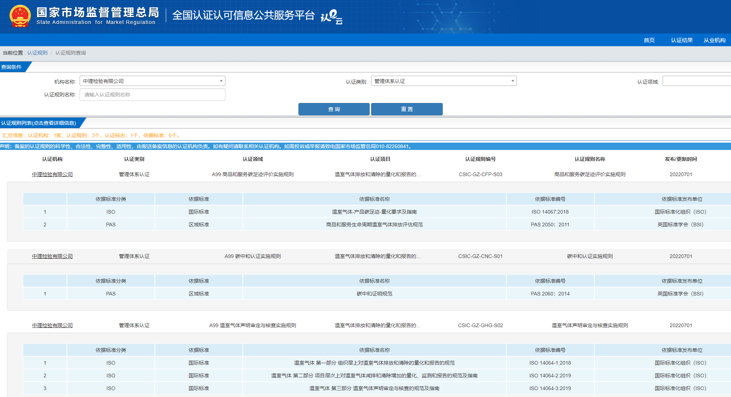Click standard number ISO 14064-2:2019

tap(550, 376)
